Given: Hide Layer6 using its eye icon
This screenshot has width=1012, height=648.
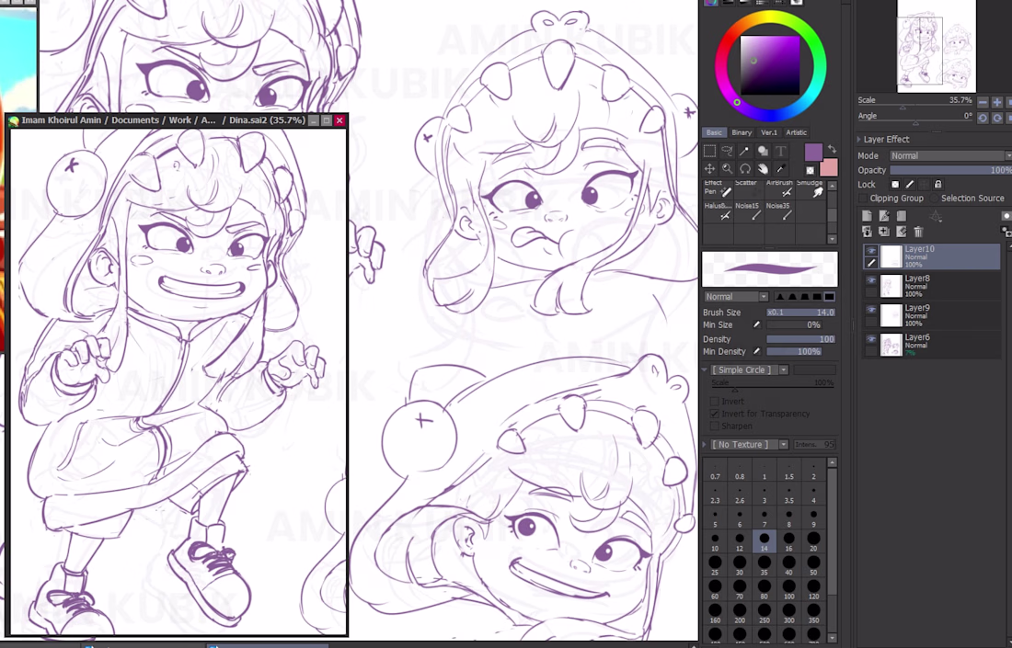Looking at the screenshot, I should click(871, 340).
